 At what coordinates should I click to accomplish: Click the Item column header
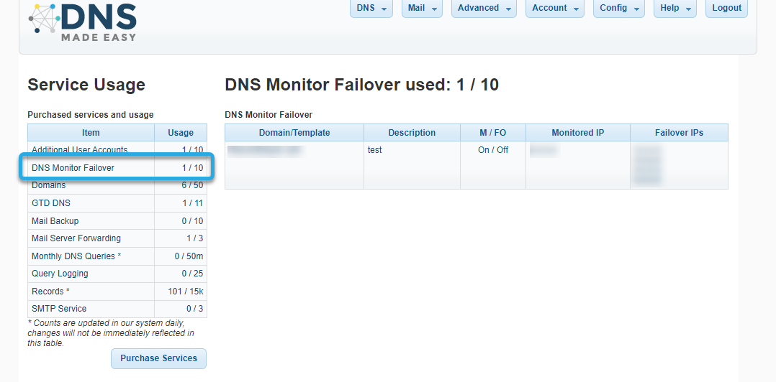click(91, 133)
